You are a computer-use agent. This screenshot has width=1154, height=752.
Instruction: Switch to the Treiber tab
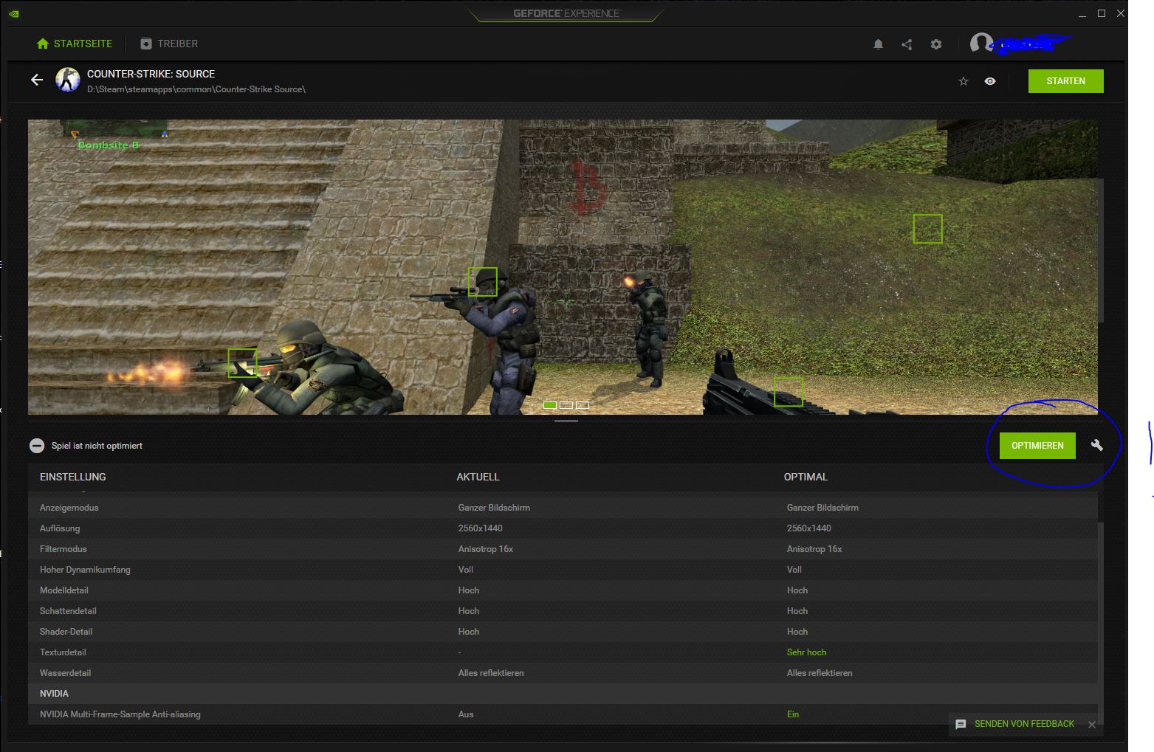(169, 44)
